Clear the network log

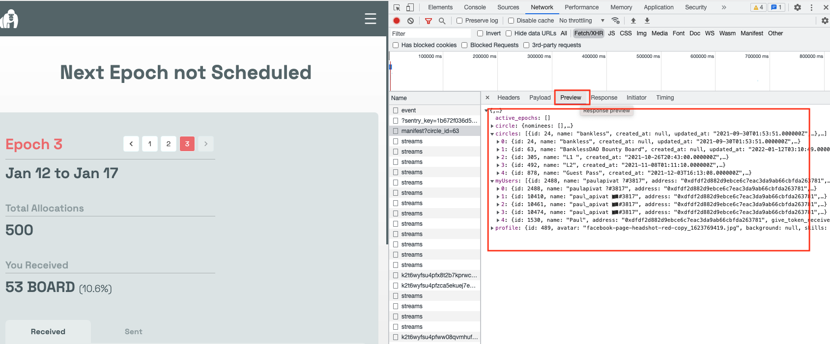coord(410,21)
